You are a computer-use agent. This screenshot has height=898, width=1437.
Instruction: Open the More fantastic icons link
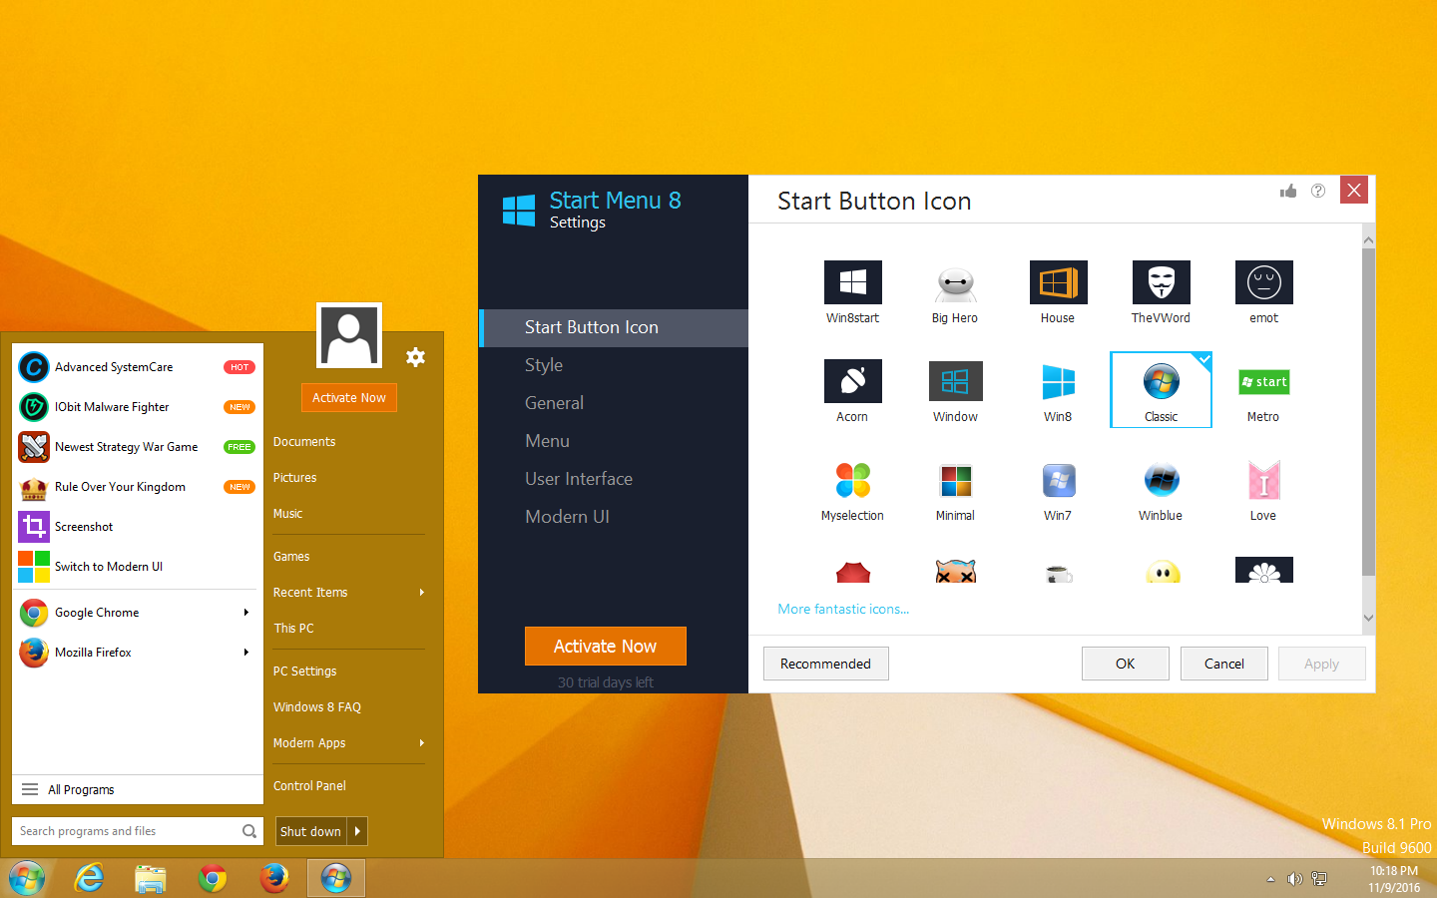(843, 609)
